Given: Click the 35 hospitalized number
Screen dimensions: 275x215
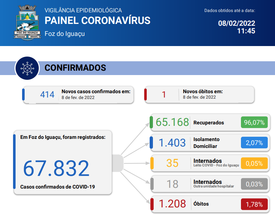Looking at the screenshot, I should click(172, 163).
